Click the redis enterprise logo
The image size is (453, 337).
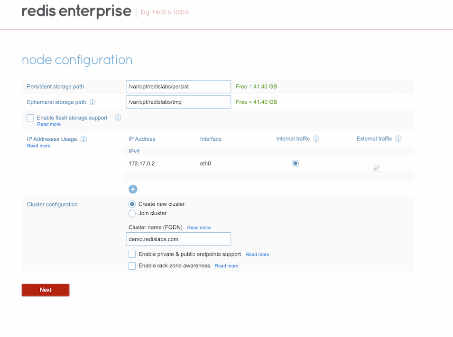(76, 11)
